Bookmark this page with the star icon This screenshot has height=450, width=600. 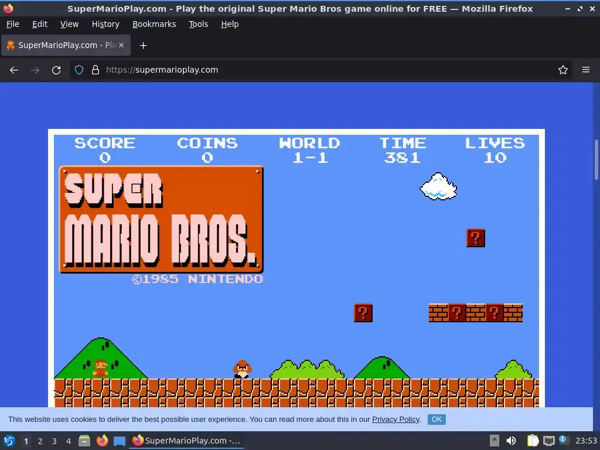[563, 70]
